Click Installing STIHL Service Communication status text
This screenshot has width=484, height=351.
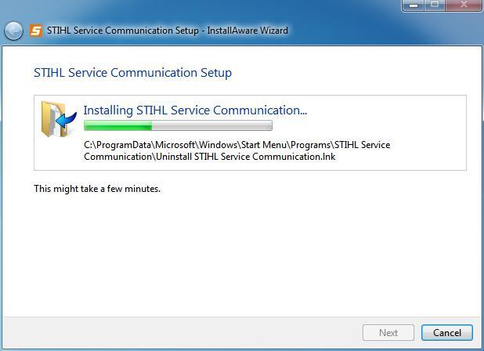pos(195,110)
